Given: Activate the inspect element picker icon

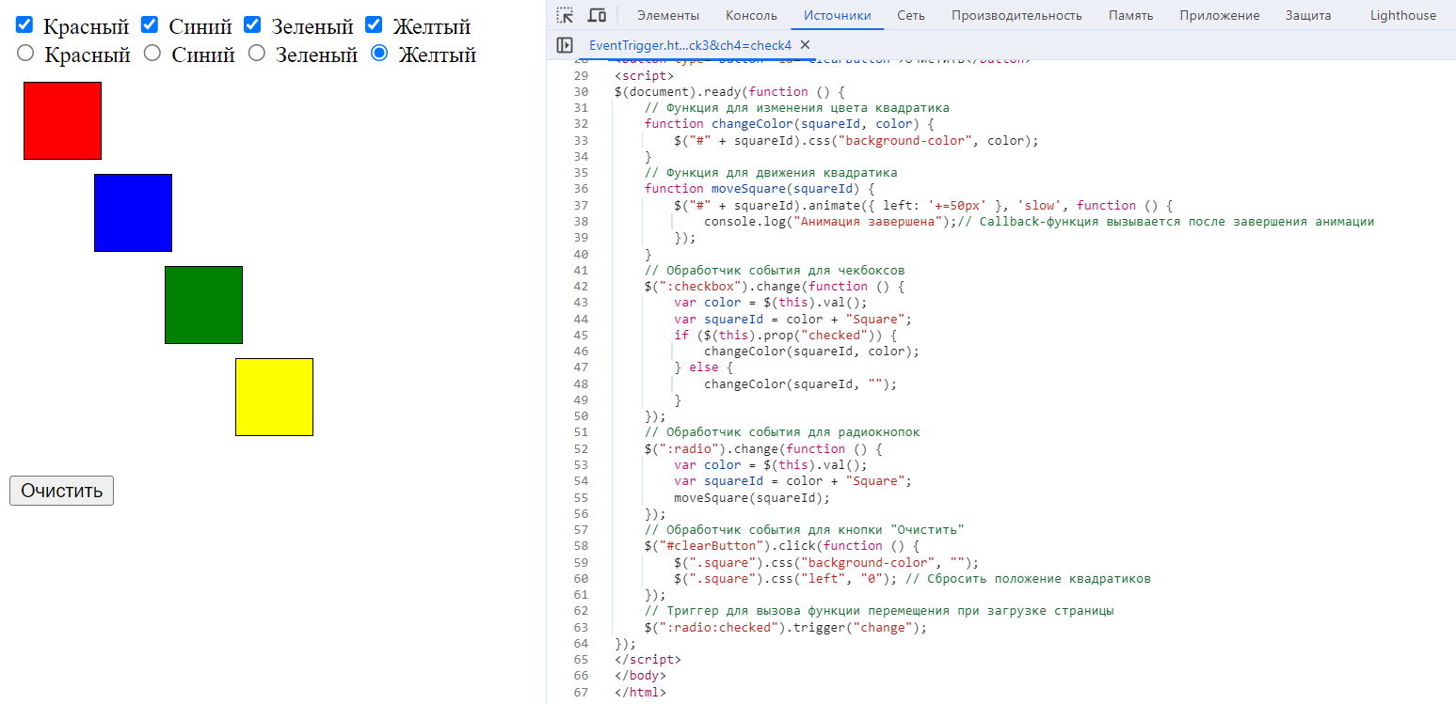Looking at the screenshot, I should pyautogui.click(x=565, y=15).
